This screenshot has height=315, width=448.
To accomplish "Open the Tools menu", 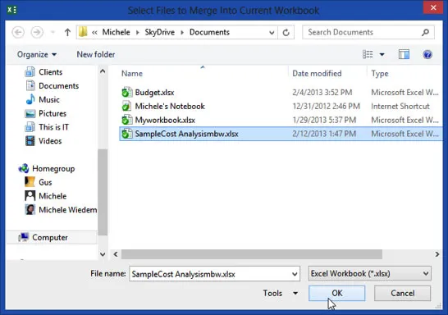I will [x=272, y=293].
